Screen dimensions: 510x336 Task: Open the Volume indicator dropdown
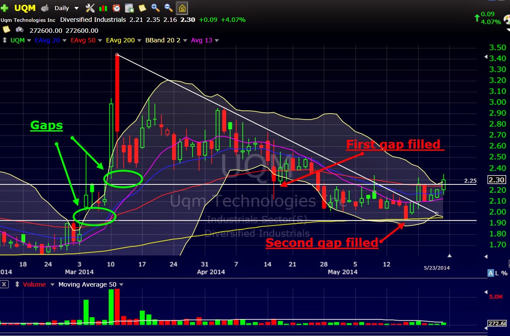(52, 284)
